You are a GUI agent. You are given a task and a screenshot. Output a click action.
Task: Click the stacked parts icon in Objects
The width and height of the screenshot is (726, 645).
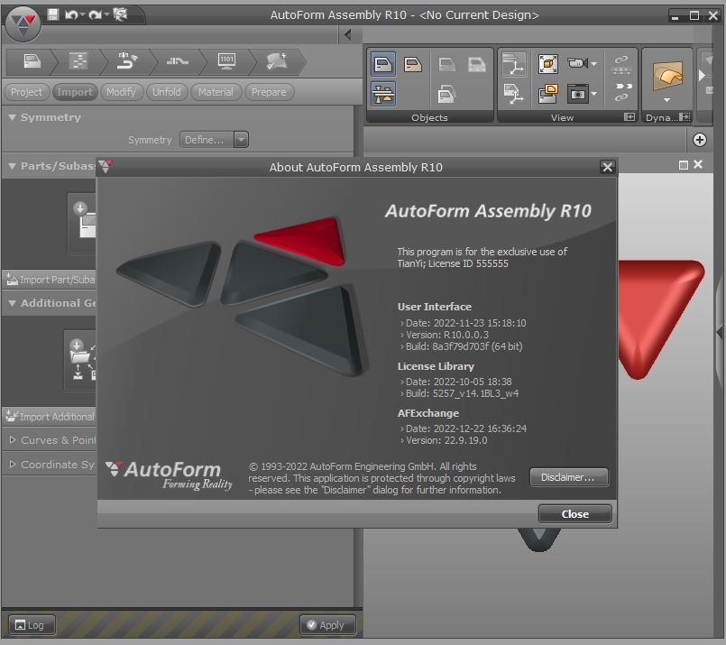446,94
